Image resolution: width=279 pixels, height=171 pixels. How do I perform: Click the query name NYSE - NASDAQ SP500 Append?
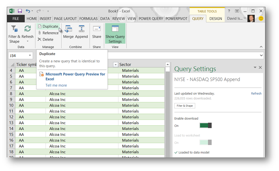coord(207,79)
